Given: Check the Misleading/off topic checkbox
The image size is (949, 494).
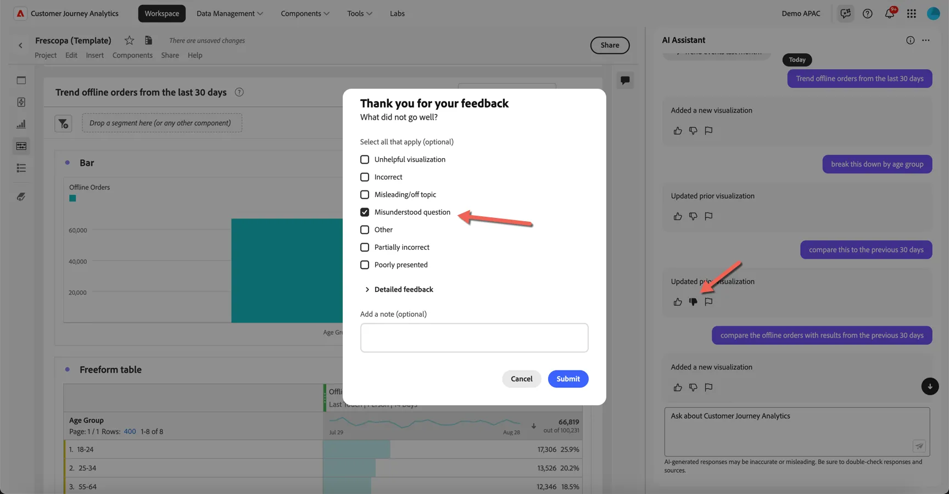Looking at the screenshot, I should click(365, 194).
